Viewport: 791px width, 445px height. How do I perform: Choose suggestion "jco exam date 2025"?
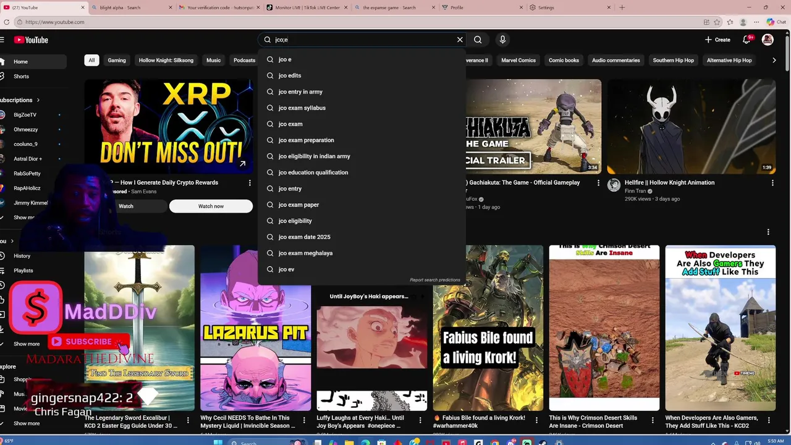[x=362, y=237]
